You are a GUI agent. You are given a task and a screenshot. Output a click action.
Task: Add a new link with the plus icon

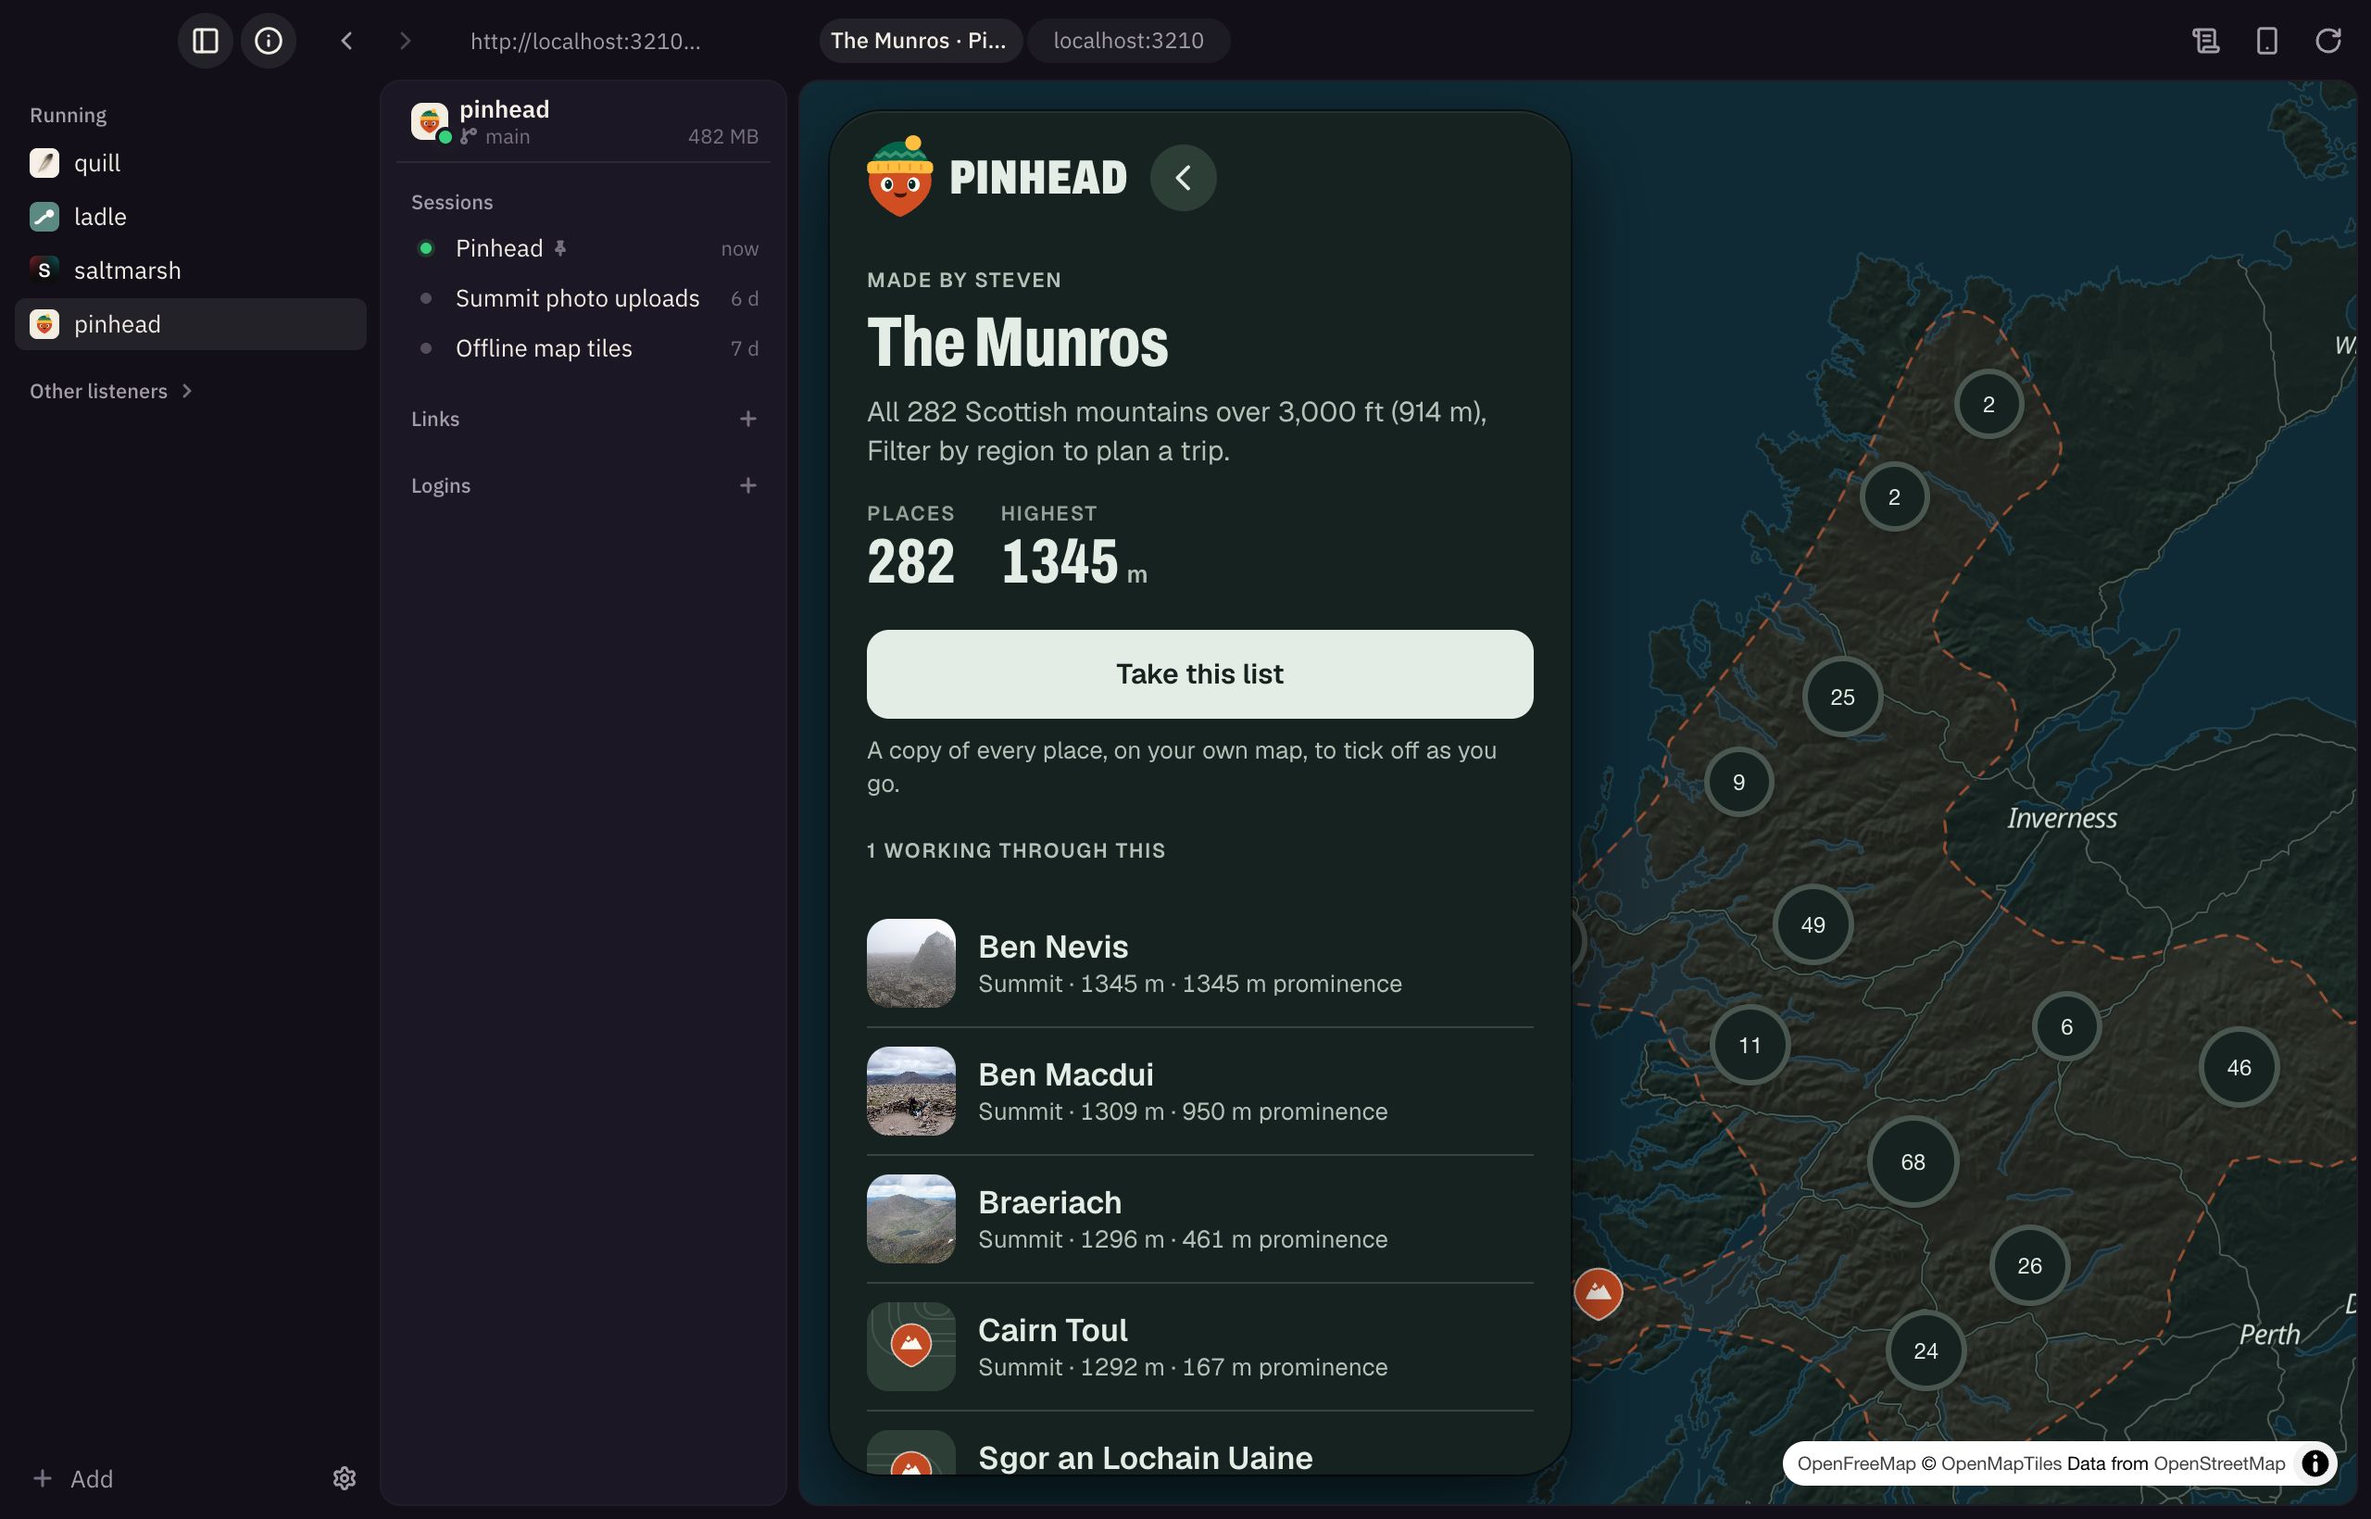tap(747, 420)
